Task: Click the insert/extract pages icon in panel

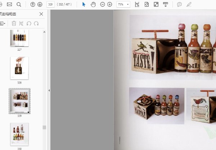Action: click(21, 23)
